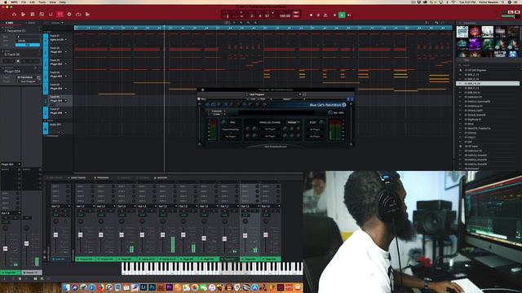Click the first expansion thumbnail in the browser
The height and width of the screenshot is (293, 522).
(462, 32)
